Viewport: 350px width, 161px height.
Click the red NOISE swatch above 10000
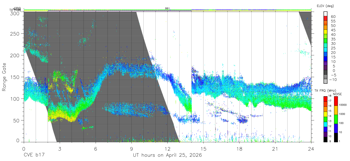tap(336, 101)
